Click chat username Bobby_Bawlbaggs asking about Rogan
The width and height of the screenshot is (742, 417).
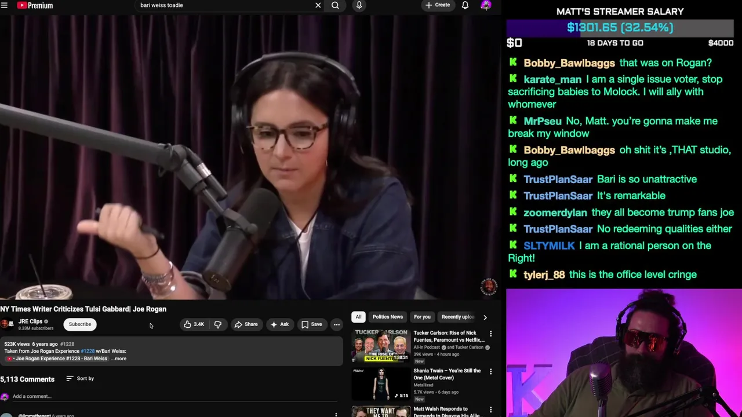point(569,63)
